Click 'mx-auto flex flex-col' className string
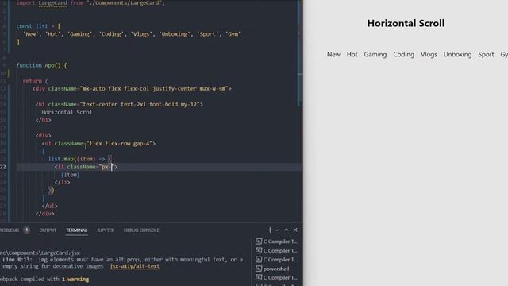The height and width of the screenshot is (286, 508). [154, 88]
